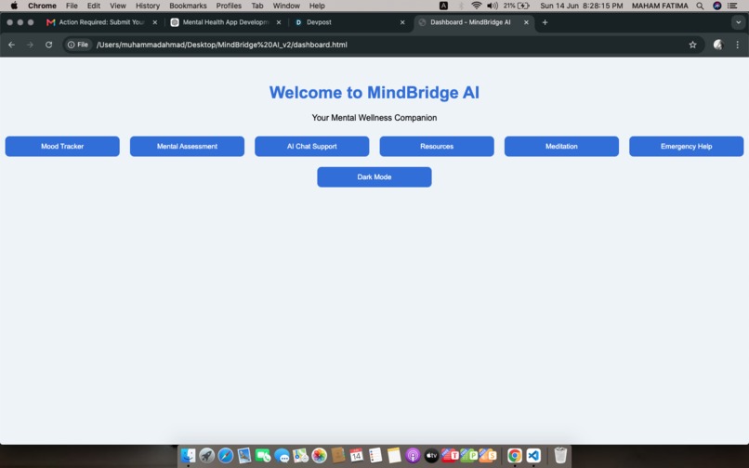Image resolution: width=749 pixels, height=468 pixels.
Task: Open the View menu
Action: (117, 6)
